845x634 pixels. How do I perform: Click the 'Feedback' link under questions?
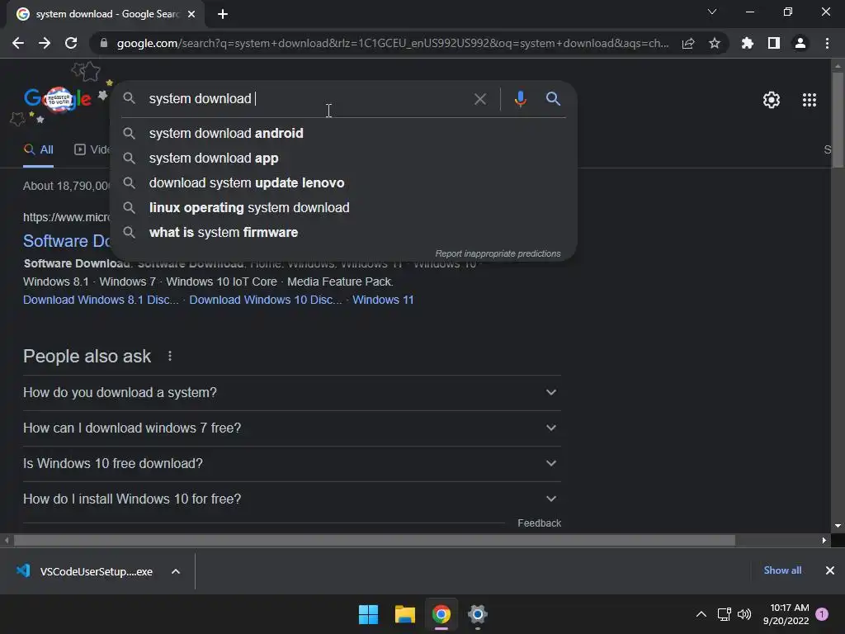pos(539,523)
